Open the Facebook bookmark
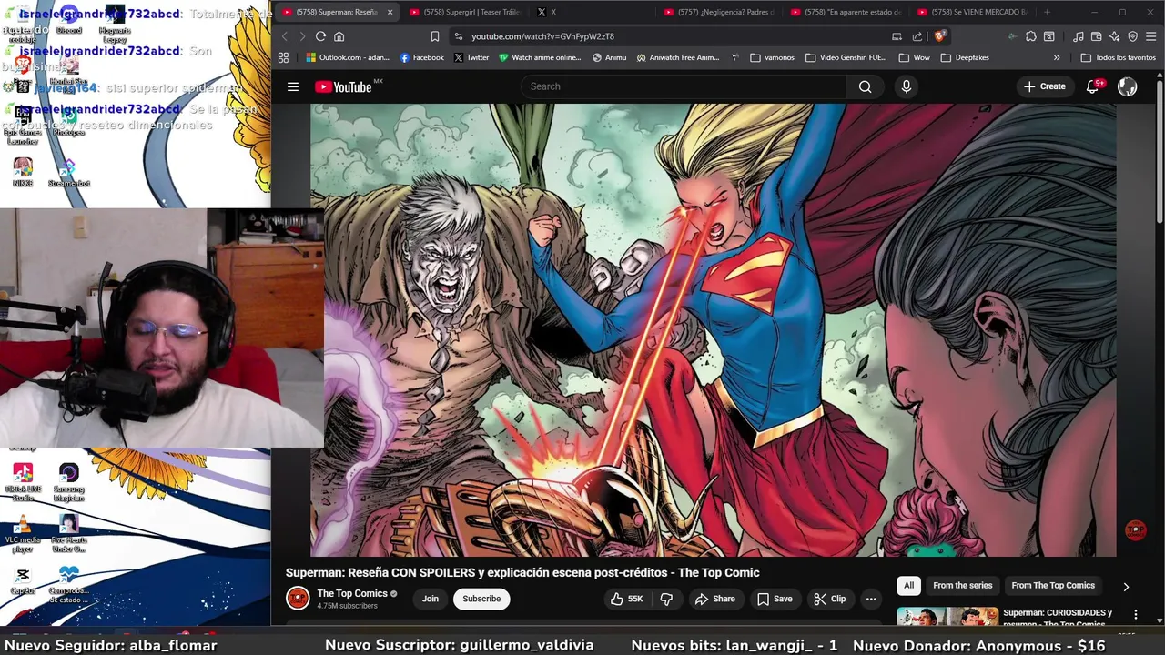Image resolution: width=1165 pixels, height=655 pixels. [x=421, y=57]
